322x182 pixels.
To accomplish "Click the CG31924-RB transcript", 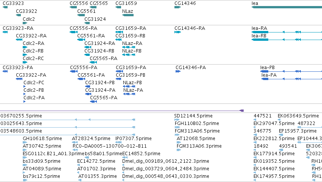I will 99,51.
